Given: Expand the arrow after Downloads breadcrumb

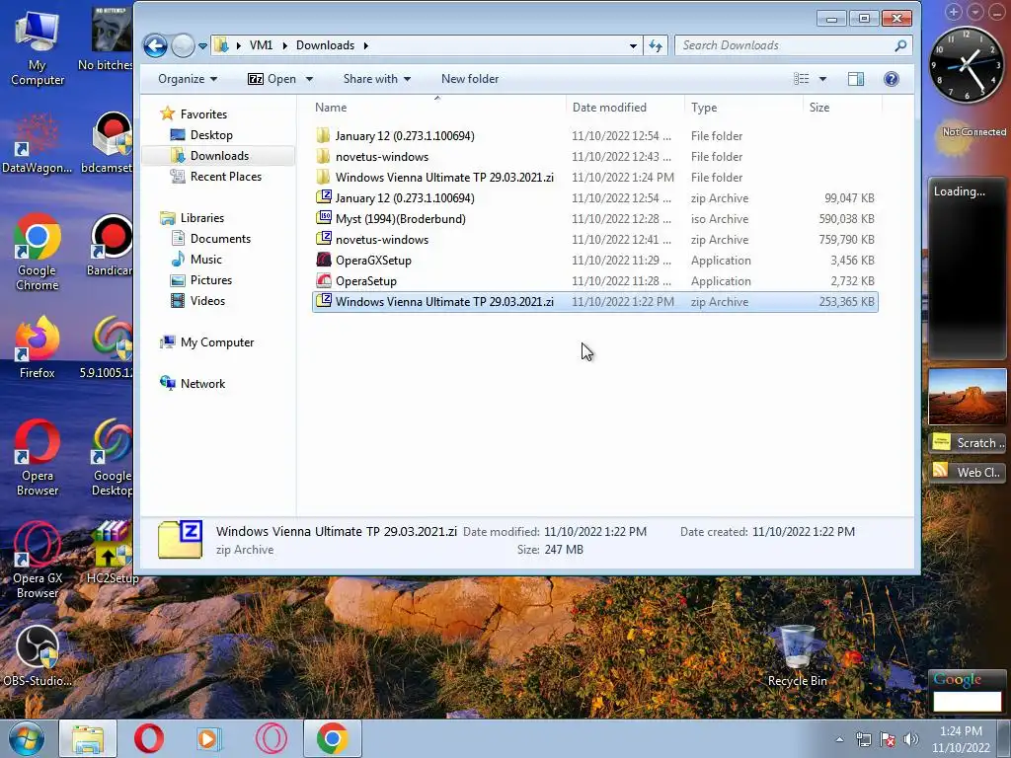Looking at the screenshot, I should pyautogui.click(x=366, y=45).
